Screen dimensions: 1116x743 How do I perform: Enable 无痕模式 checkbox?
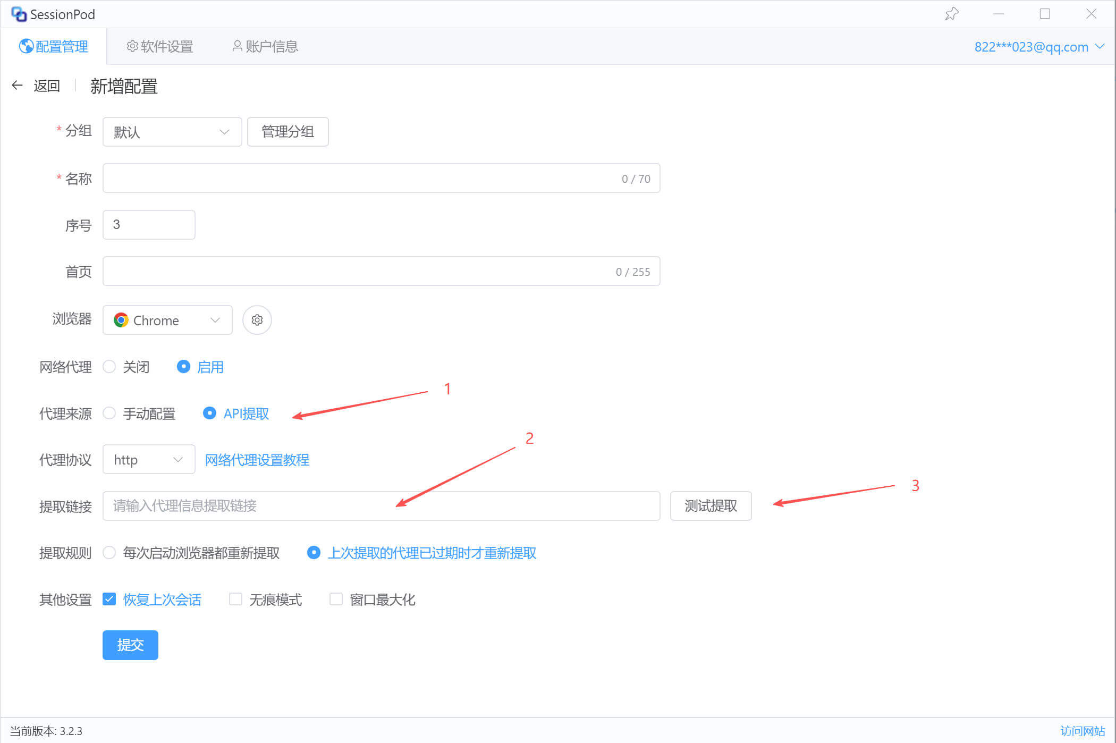(235, 600)
